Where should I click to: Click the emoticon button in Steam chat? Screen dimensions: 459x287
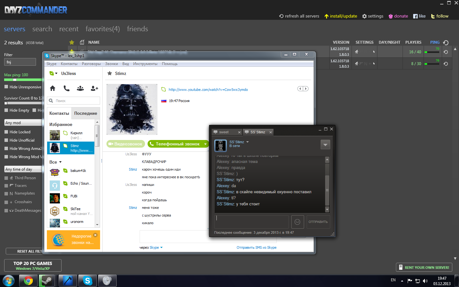point(297,222)
